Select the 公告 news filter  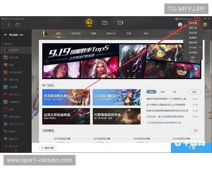[174, 92]
